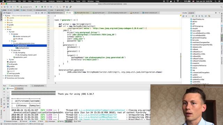Refresh all Gradle projects
The height and width of the screenshot is (125, 223).
184,16
